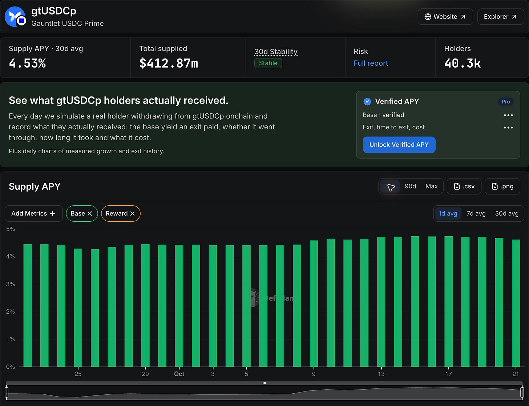Remove the Reward metric with its X
The height and width of the screenshot is (406, 529).
[132, 213]
